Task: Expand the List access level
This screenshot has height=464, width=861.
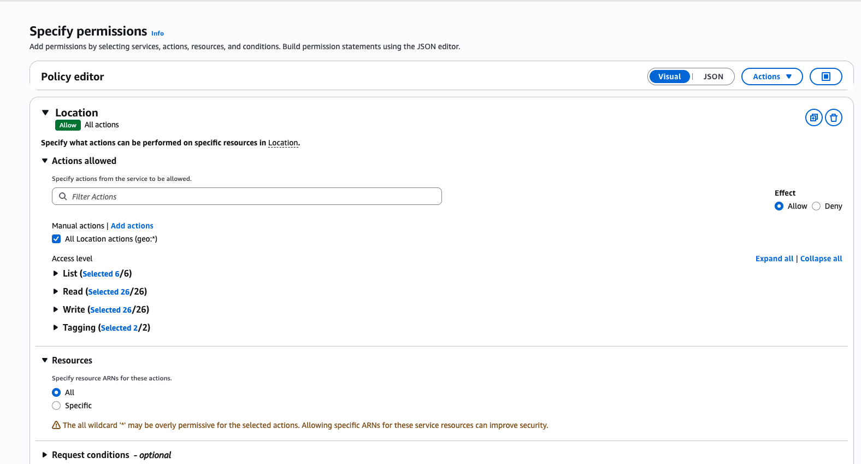Action: [56, 273]
